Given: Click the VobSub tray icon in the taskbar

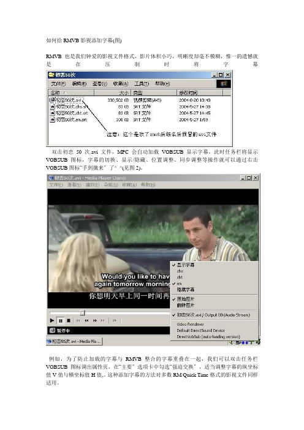Looking at the screenshot, I should (258, 342).
